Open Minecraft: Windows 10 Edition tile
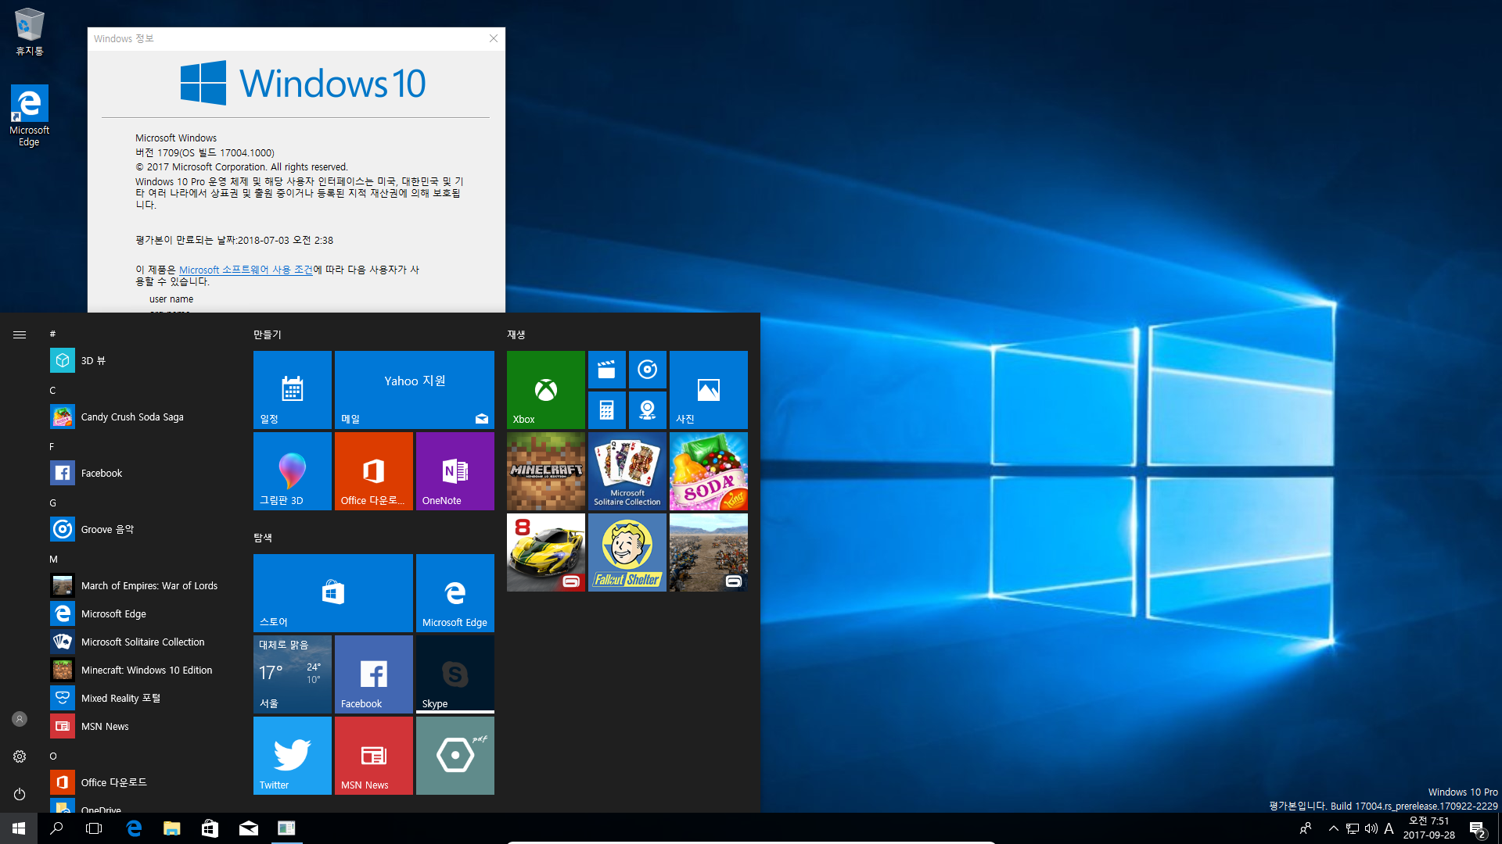The image size is (1502, 844). tap(544, 471)
